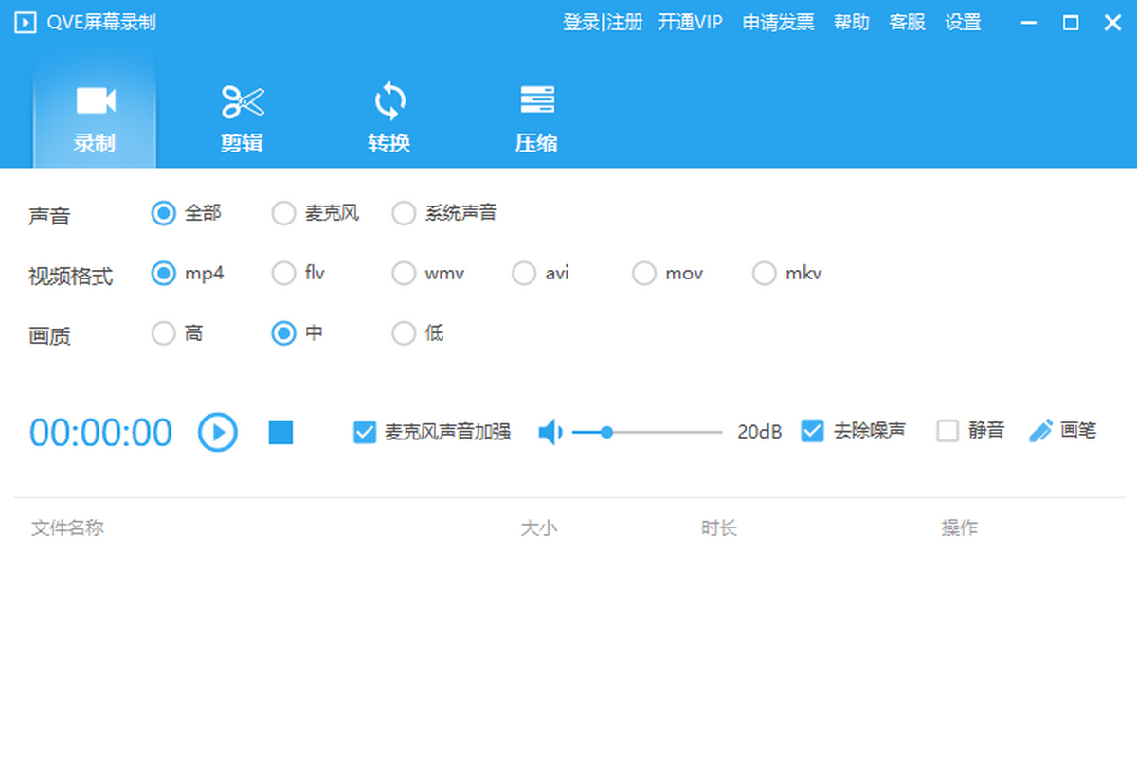Screen dimensions: 1137x770
Task: Disable the 麦克风声音加强 enhancement checkbox
Action: (363, 431)
